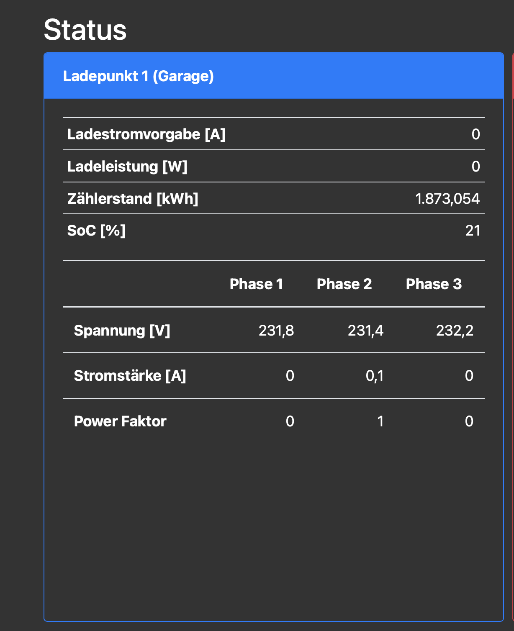The width and height of the screenshot is (514, 631).
Task: Click the SoC [%] label
Action: pyautogui.click(x=96, y=231)
